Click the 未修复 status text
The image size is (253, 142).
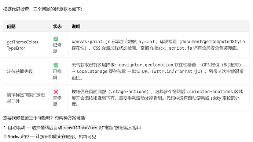[57, 101]
